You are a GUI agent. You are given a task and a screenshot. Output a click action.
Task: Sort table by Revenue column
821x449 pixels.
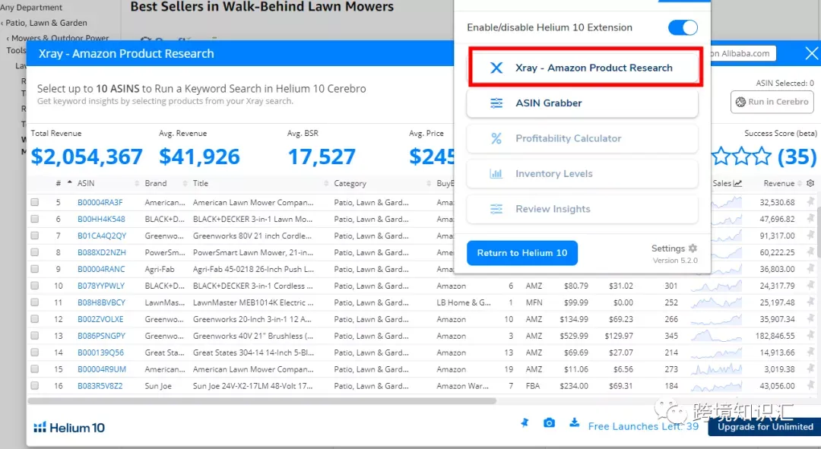coord(778,183)
